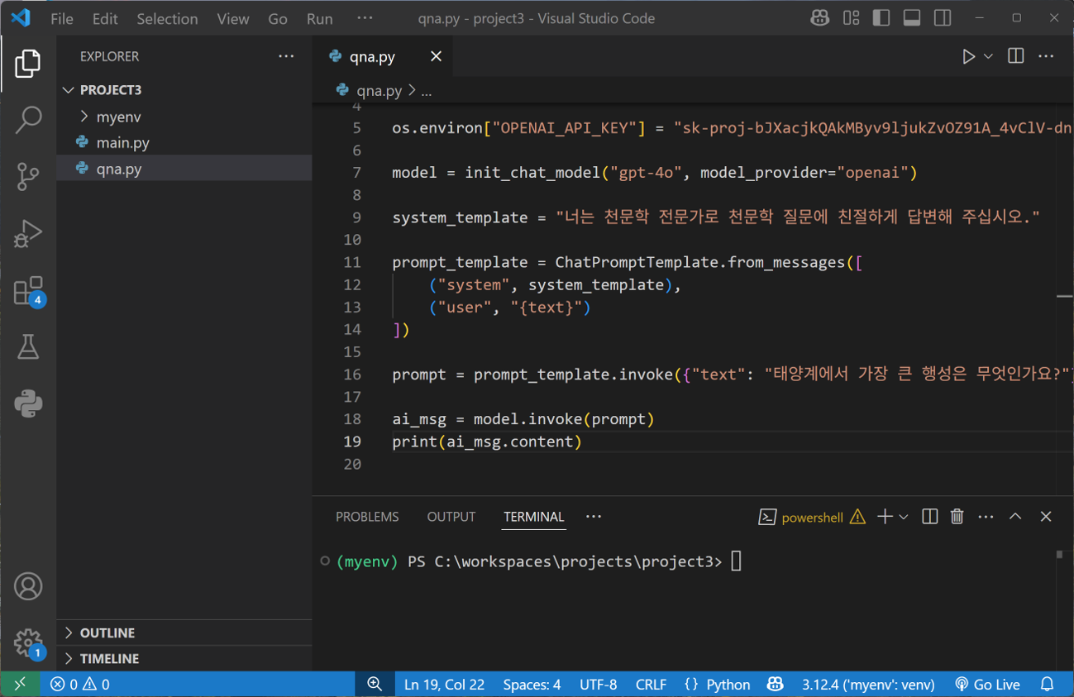Switch to the PROBLEMS panel tab

click(x=367, y=517)
